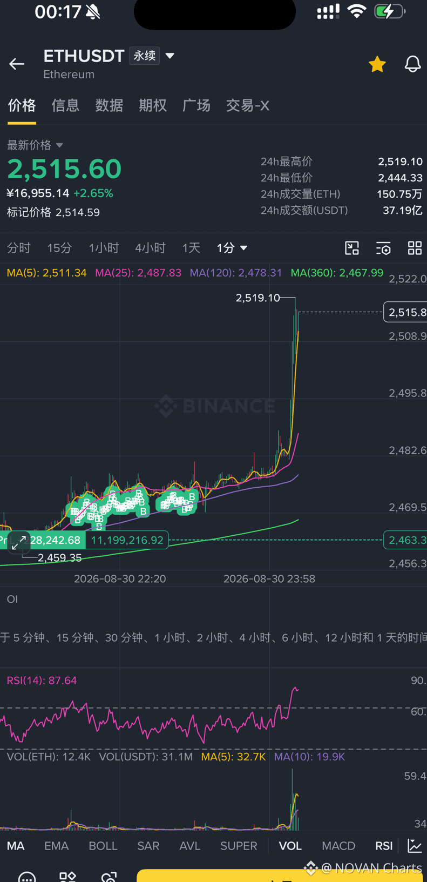Screen dimensions: 427x882
Task: Open price alerts via bell icon
Action: [412, 64]
